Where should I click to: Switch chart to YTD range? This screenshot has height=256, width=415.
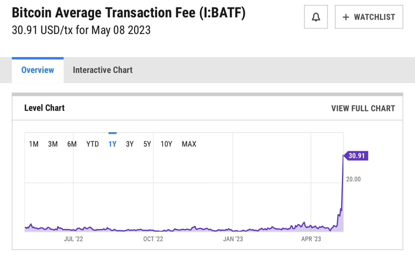point(93,144)
